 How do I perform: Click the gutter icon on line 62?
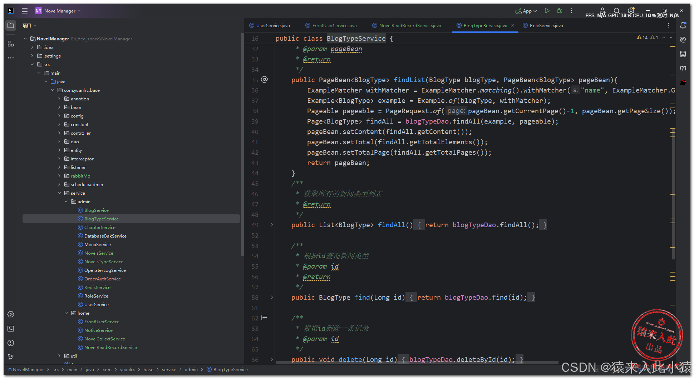coord(264,318)
